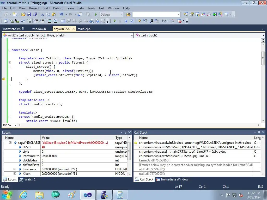Click the Step Out icon
Viewport: 267px width, 200px height.
(157, 21)
